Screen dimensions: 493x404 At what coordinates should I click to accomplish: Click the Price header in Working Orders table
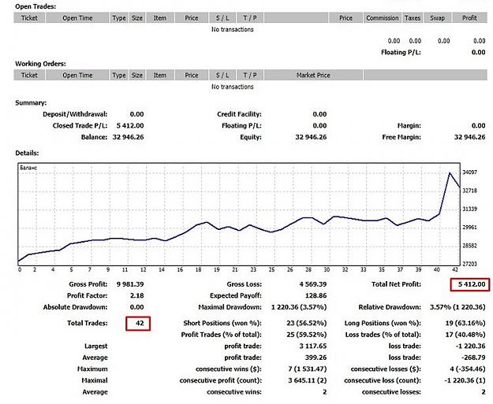[x=192, y=75]
